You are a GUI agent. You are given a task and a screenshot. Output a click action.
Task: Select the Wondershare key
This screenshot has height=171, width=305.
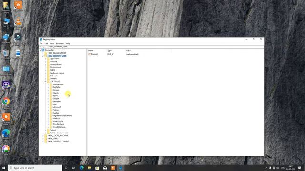click(x=58, y=124)
